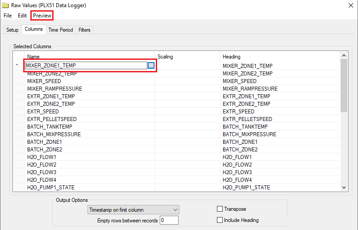Click the MIXER_ZONE1_TEMP heading cell

pyautogui.click(x=280, y=66)
